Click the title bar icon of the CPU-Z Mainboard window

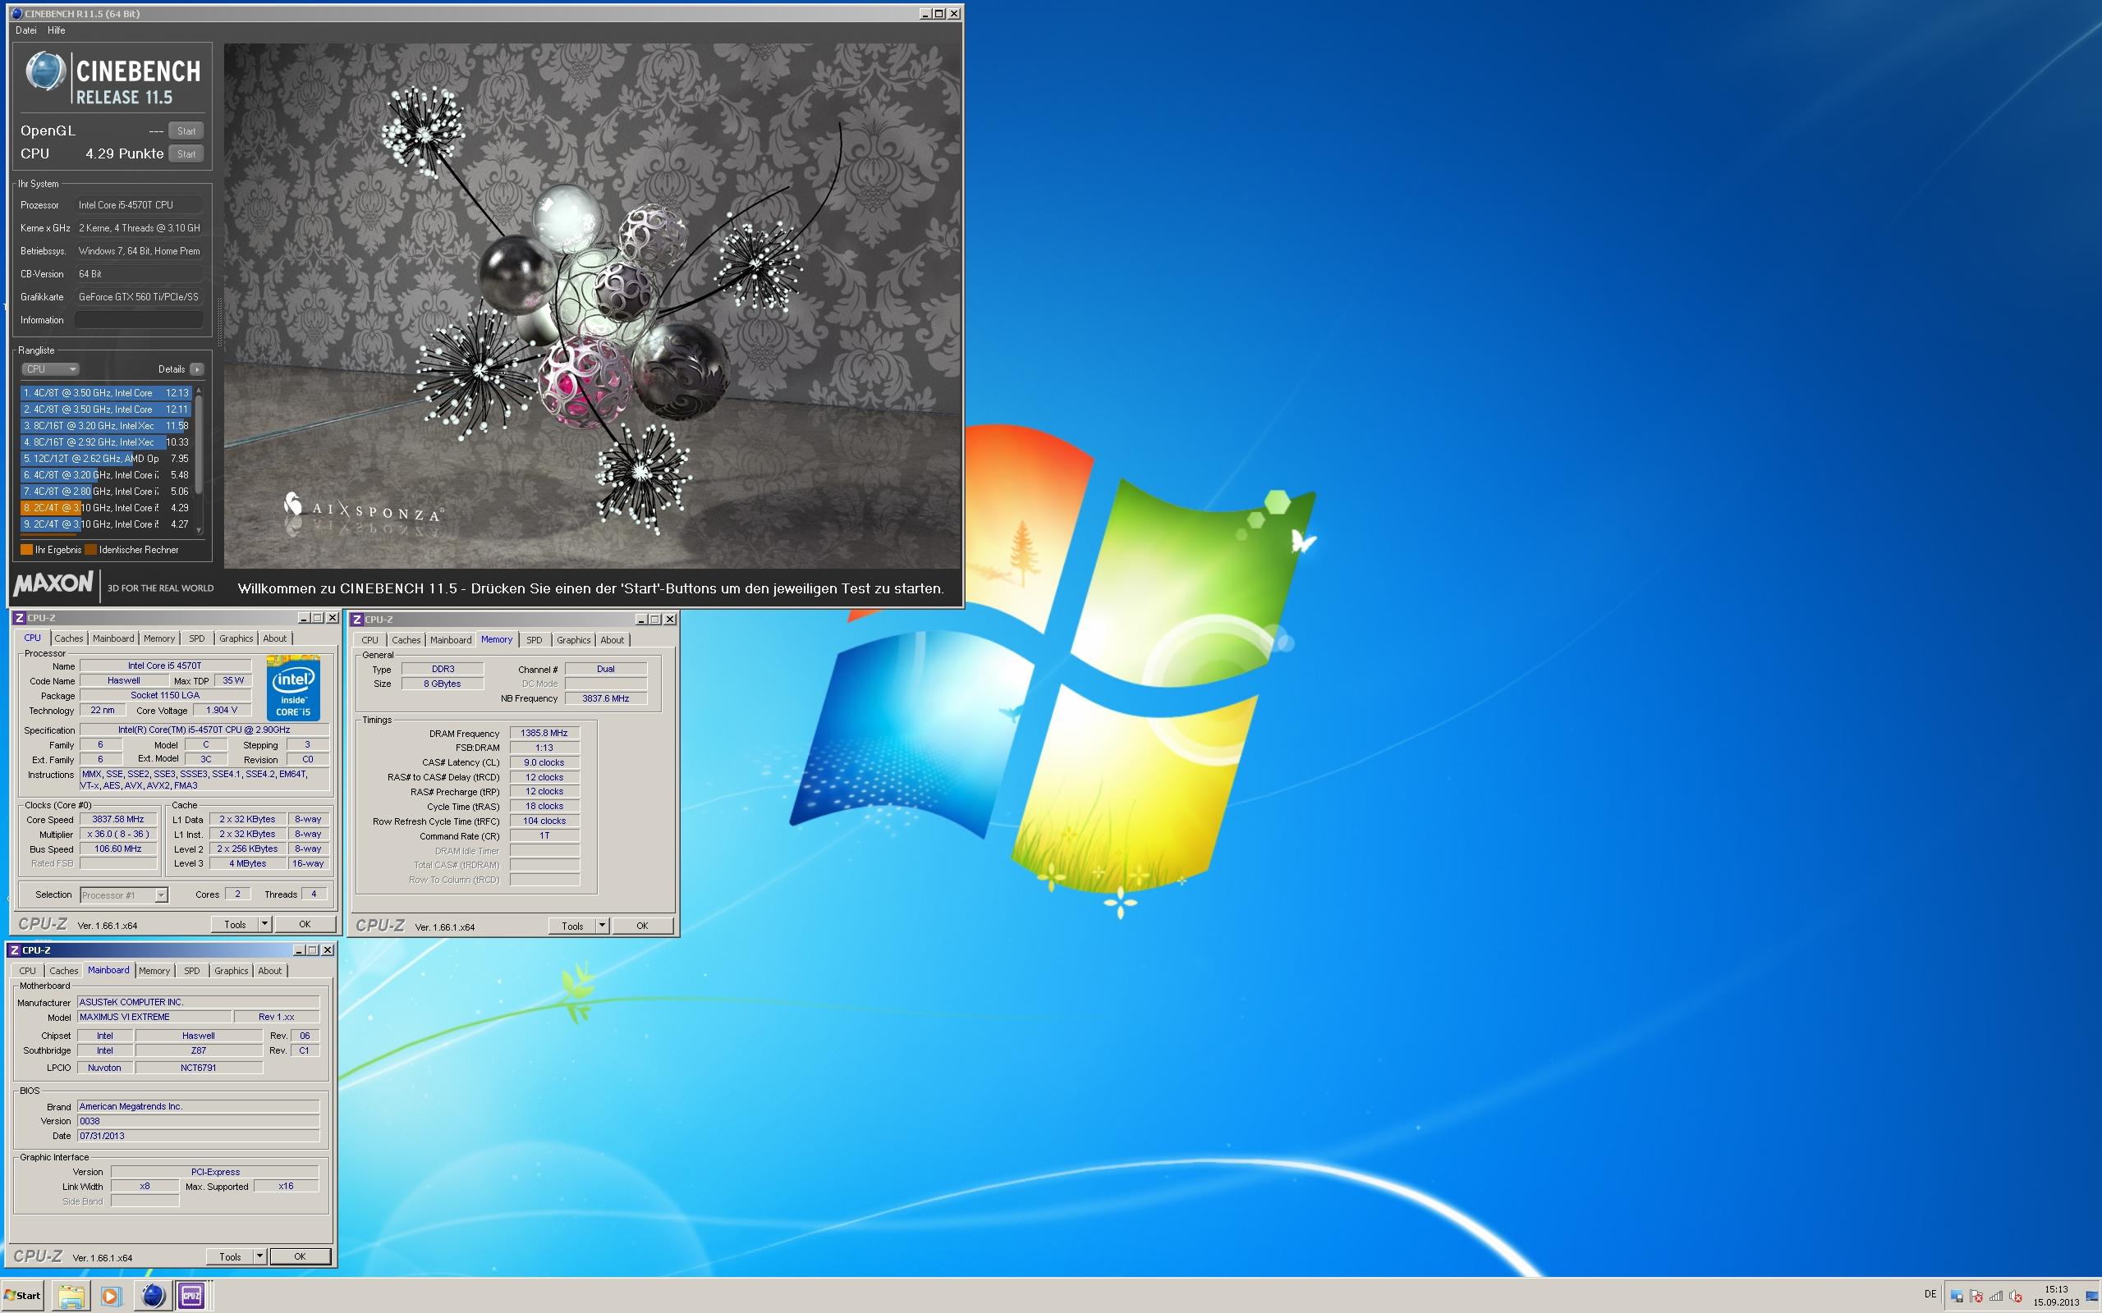coord(14,950)
